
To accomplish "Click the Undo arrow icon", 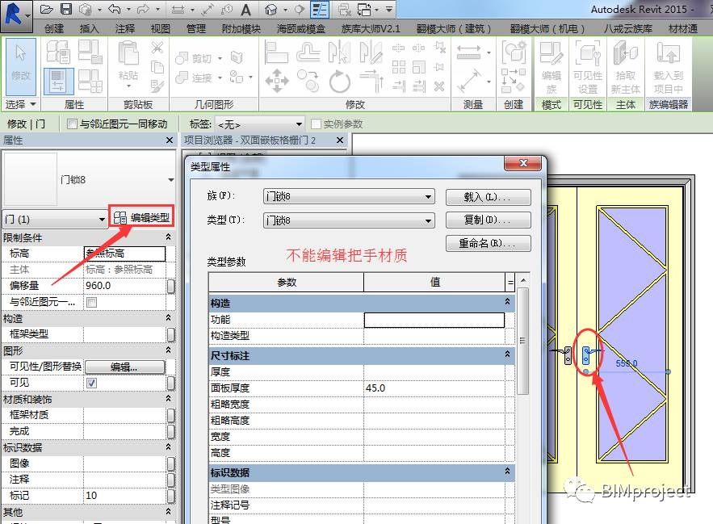I will click(115, 10).
